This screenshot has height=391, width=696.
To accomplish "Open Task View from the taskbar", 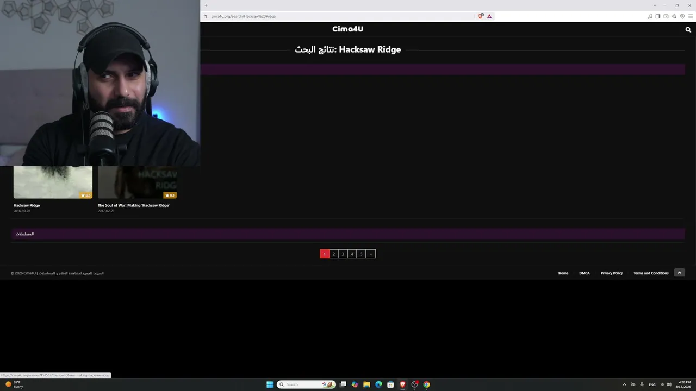I will [x=343, y=384].
